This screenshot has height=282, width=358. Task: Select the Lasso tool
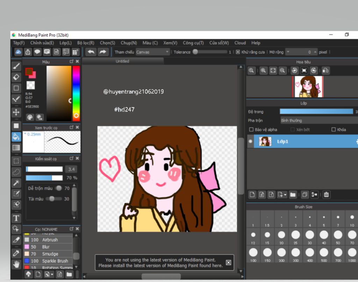pos(16,172)
